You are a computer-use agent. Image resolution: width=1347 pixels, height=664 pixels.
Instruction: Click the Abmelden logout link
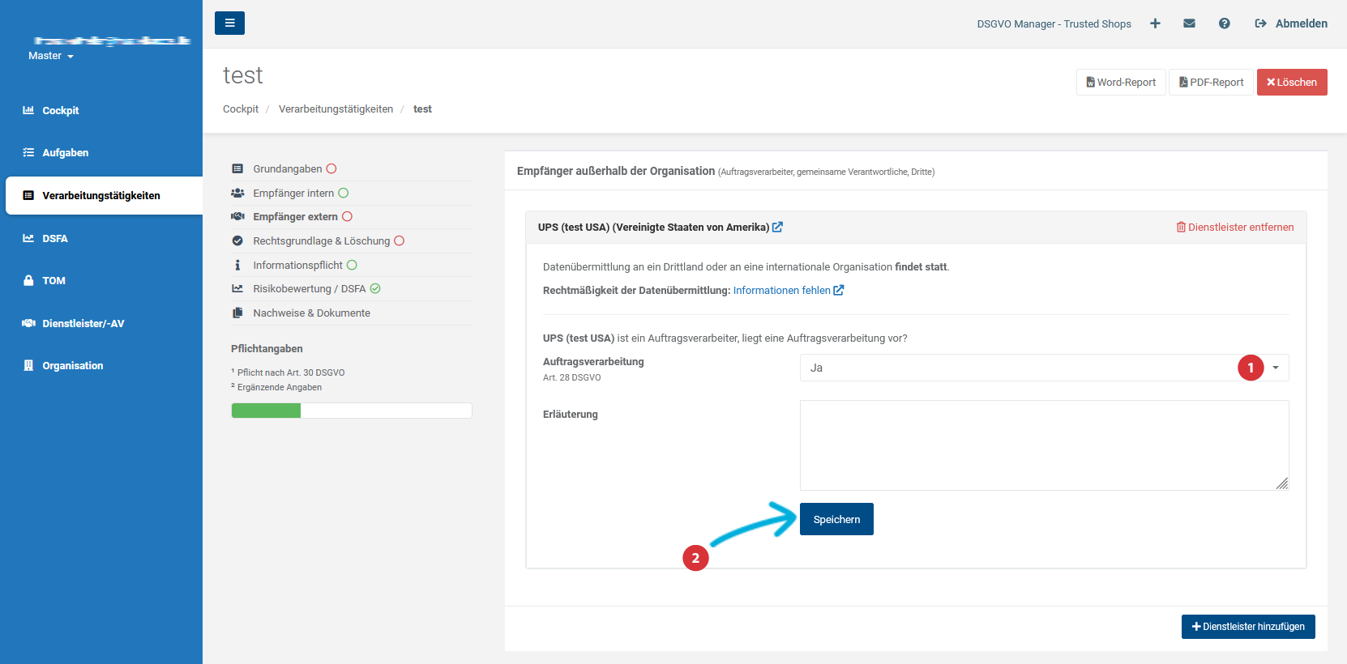click(x=1291, y=23)
